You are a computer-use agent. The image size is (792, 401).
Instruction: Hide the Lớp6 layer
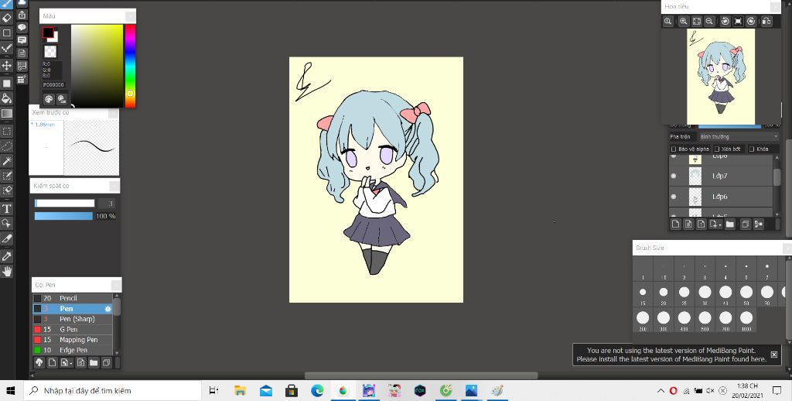click(x=674, y=197)
